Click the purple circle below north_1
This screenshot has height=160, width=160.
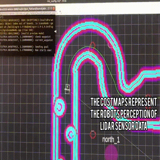(x=111, y=153)
